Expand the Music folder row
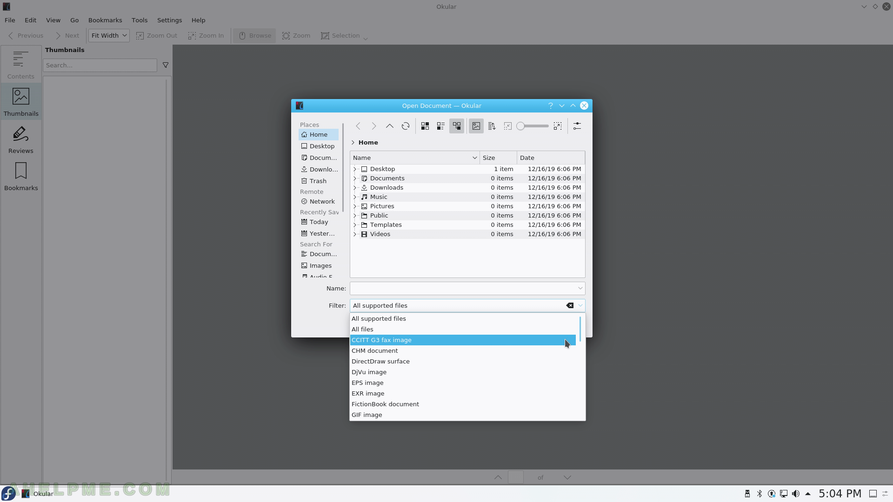The height and width of the screenshot is (502, 893). click(355, 197)
